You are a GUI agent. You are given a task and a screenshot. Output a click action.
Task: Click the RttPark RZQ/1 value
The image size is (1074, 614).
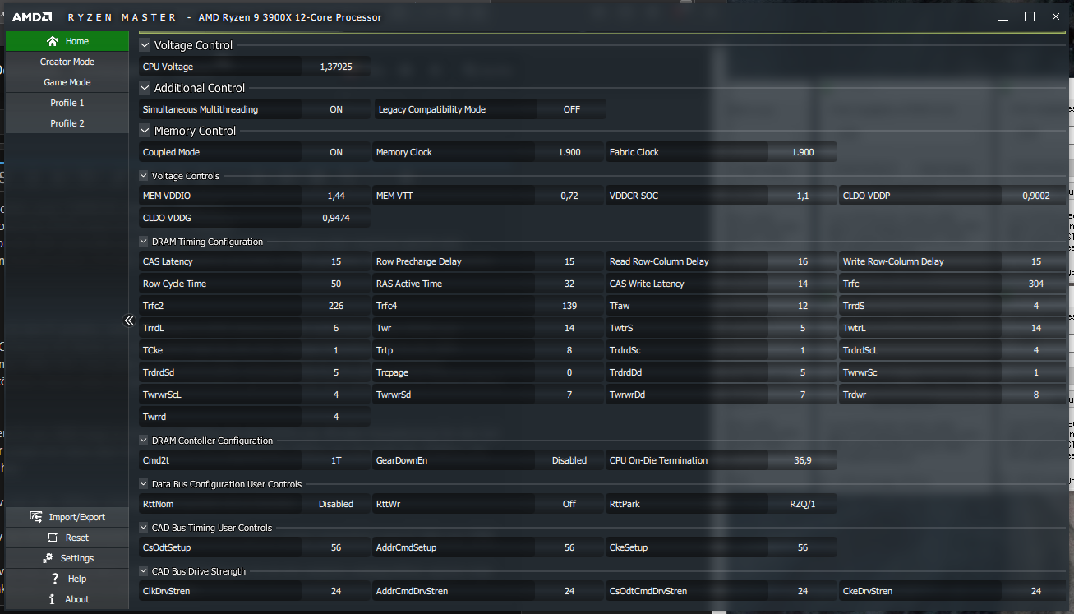point(803,504)
